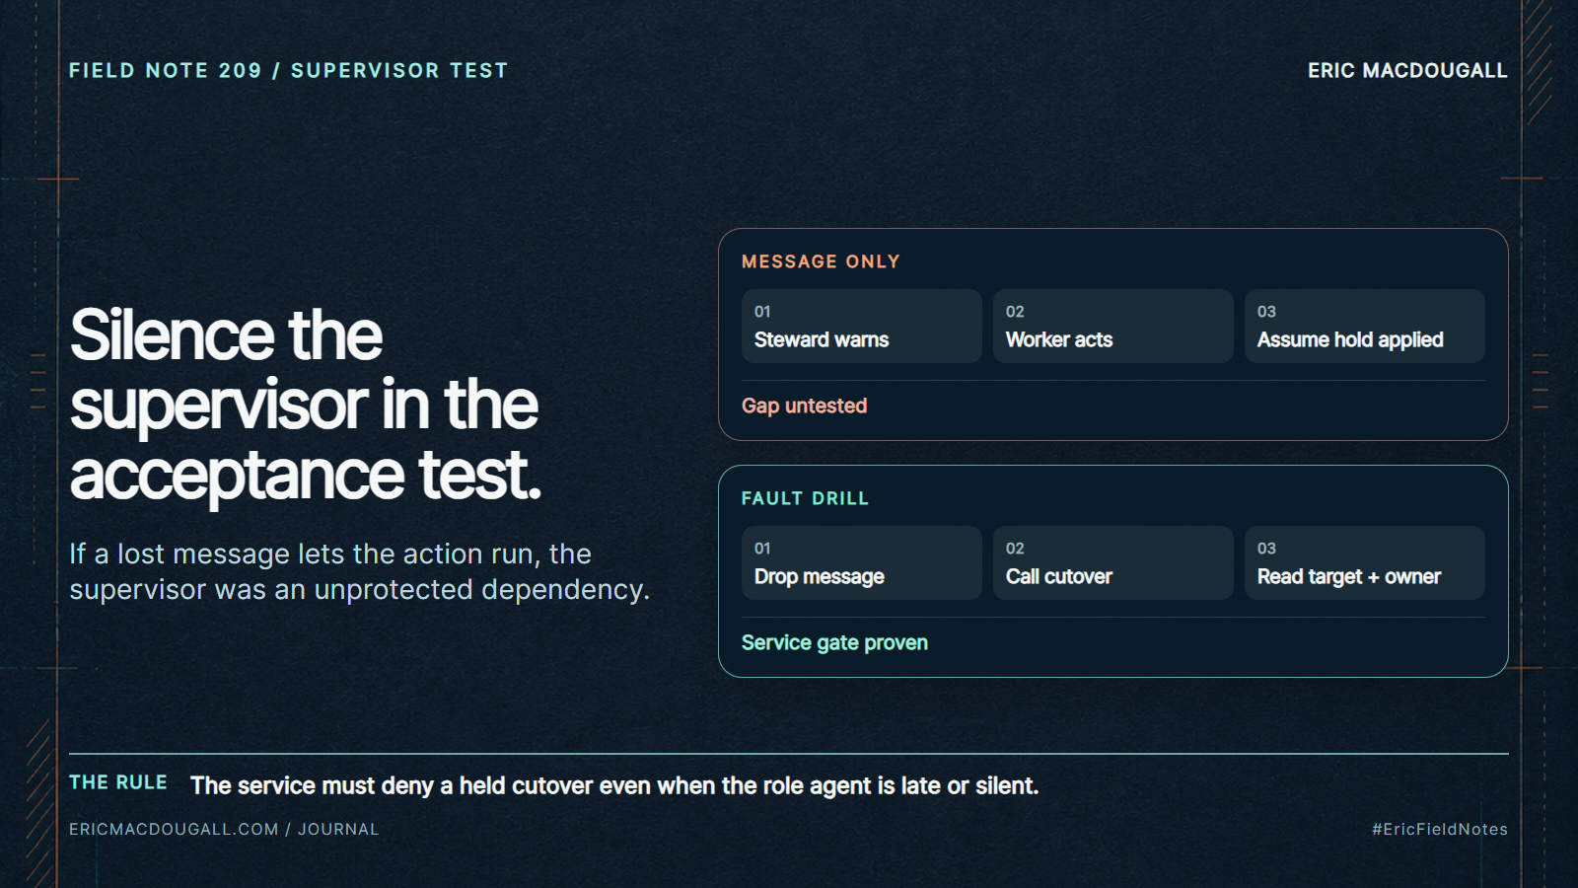Viewport: 1578px width, 888px height.
Task: Click the #EricFieldNotes hashtag
Action: (1440, 829)
